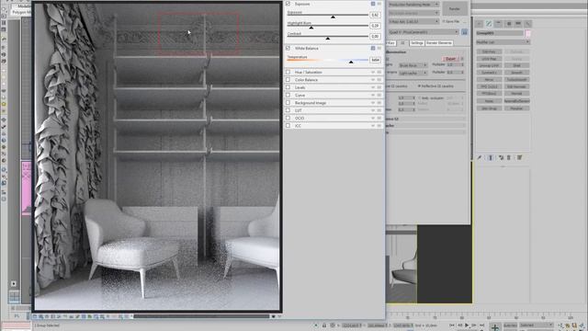Screen dimensions: 588x331
Task: Click the large plus Set Key icon
Action: 495,327
